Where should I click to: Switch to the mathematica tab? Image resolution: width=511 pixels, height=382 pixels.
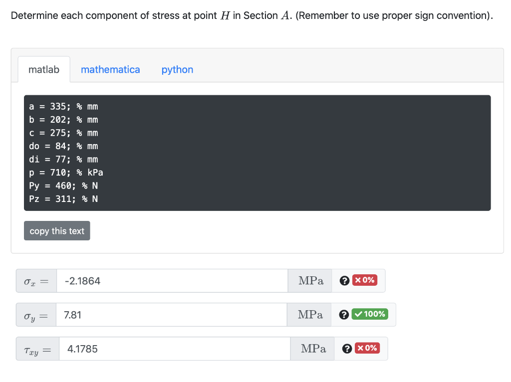[x=110, y=69]
